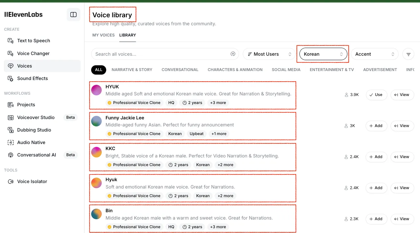
Task: View the Funny Jackie Lee voice
Action: [402, 126]
